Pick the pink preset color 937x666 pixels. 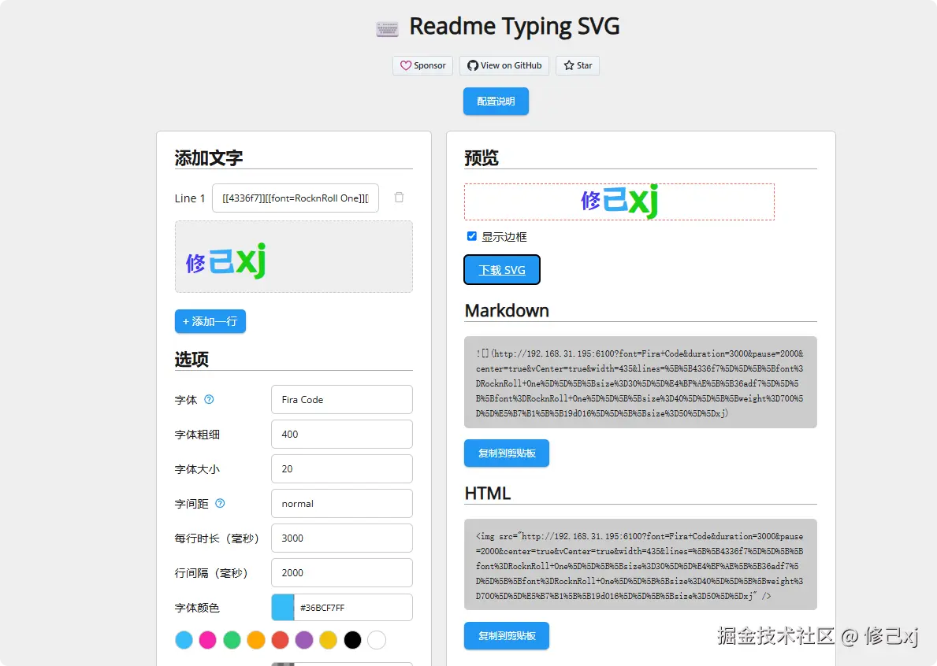(x=207, y=640)
